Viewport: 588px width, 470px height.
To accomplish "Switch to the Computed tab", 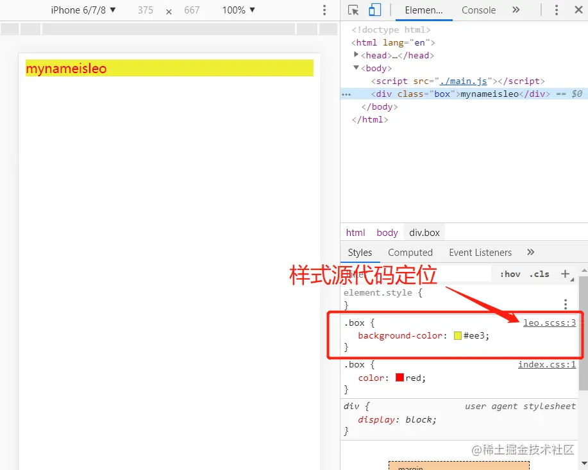I will 410,252.
